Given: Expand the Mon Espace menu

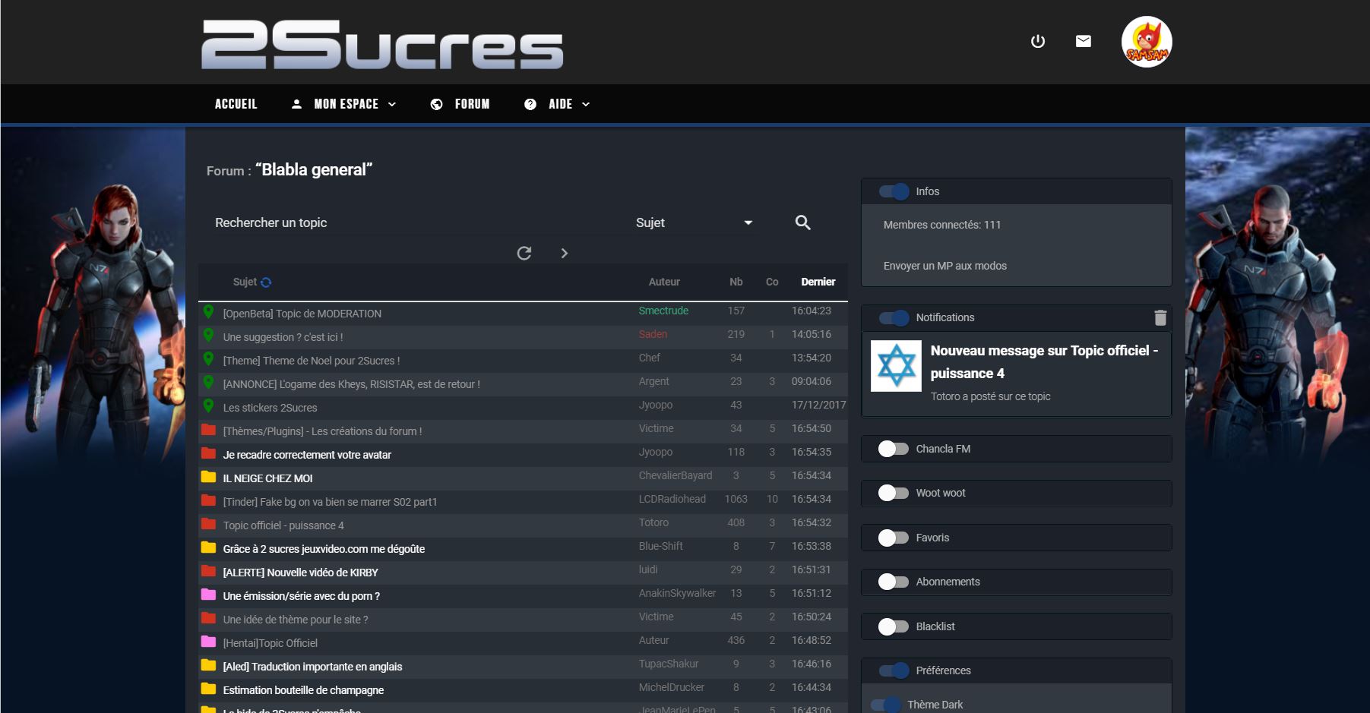Looking at the screenshot, I should click(x=343, y=104).
